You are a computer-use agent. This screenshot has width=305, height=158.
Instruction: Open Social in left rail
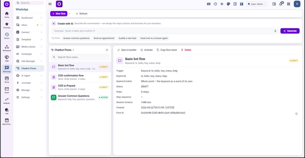pyautogui.click(x=7, y=80)
